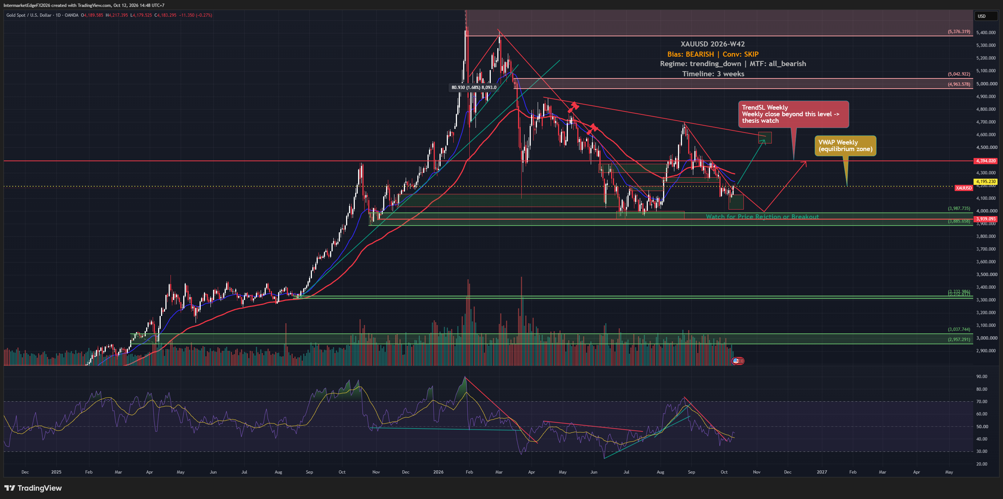Screen dimensions: 1003x499
Task: Click the open value O4,189.585
Action: (x=92, y=15)
